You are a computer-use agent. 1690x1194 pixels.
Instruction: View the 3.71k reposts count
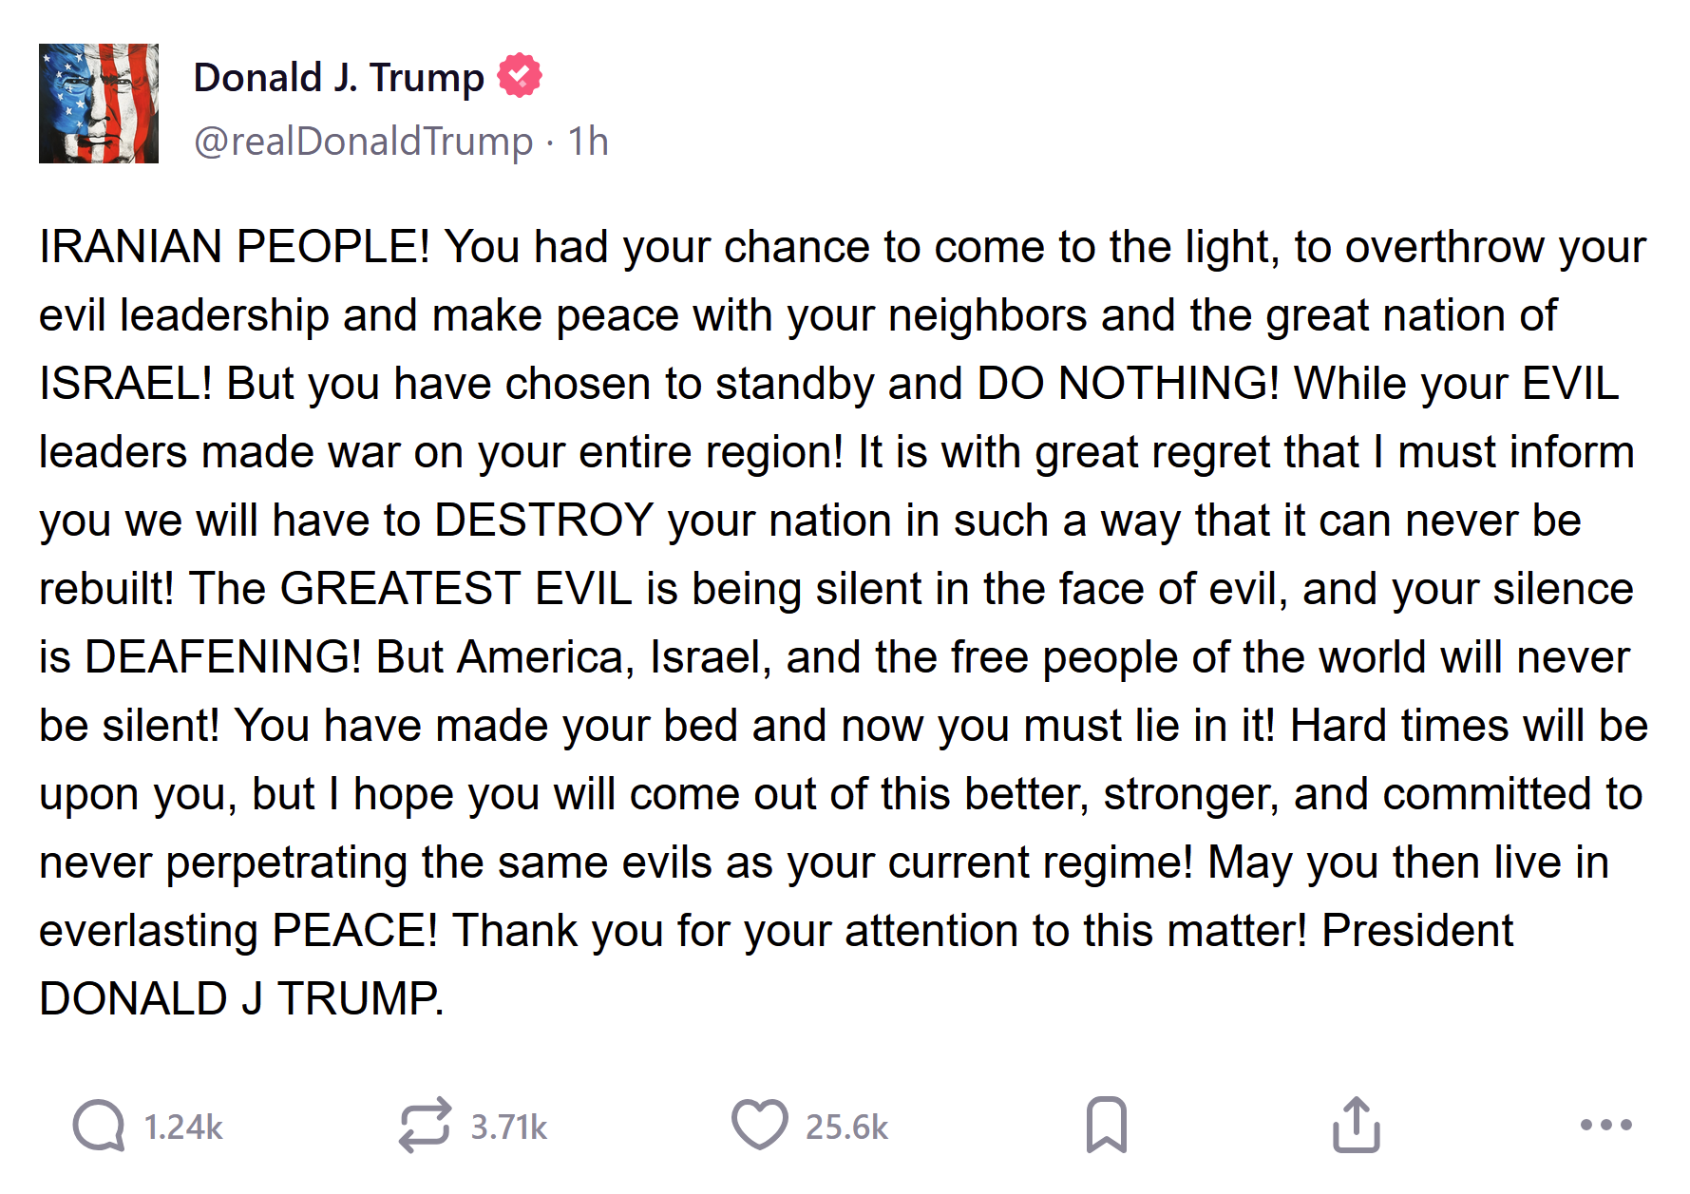[x=509, y=1128]
